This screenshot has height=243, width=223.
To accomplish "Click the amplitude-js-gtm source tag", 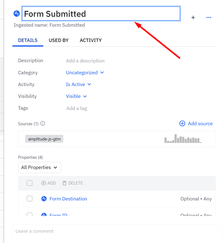I will tap(44, 139).
